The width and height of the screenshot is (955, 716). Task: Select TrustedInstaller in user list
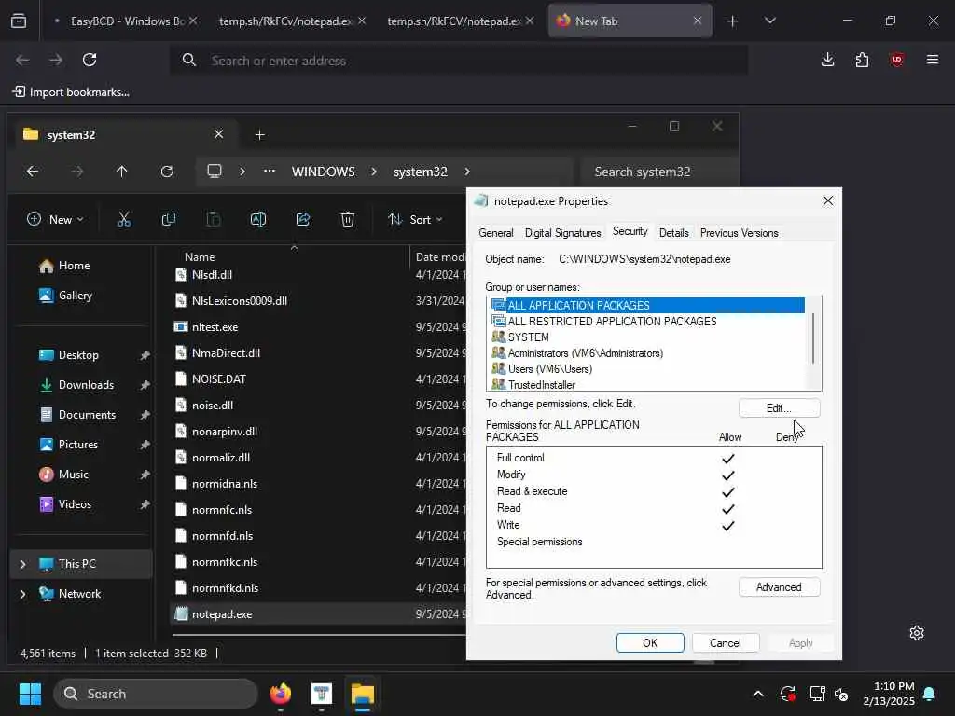point(647,385)
